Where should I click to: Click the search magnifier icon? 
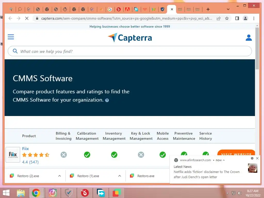click(15, 51)
